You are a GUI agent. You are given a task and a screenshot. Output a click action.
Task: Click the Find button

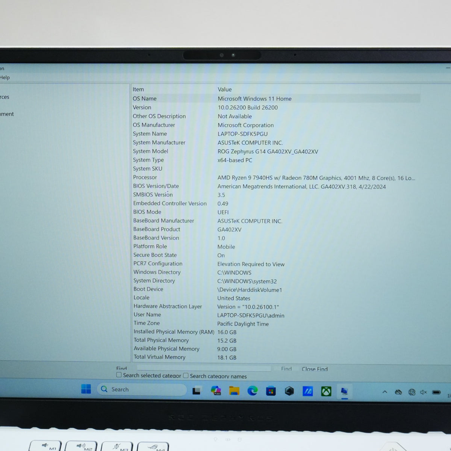(286, 369)
